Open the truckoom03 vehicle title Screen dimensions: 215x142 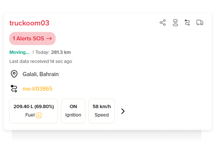(29, 23)
